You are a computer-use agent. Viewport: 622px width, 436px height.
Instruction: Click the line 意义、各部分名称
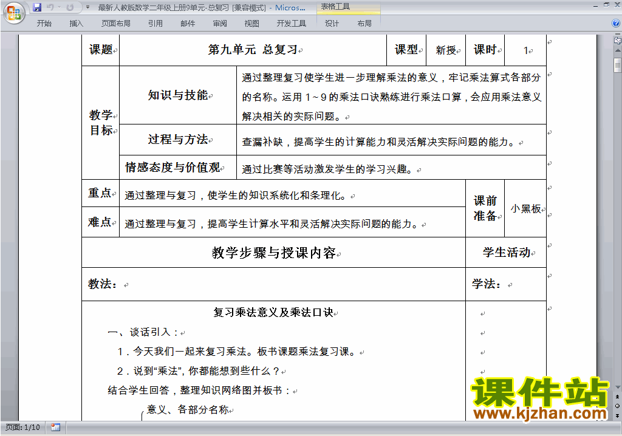point(188,409)
